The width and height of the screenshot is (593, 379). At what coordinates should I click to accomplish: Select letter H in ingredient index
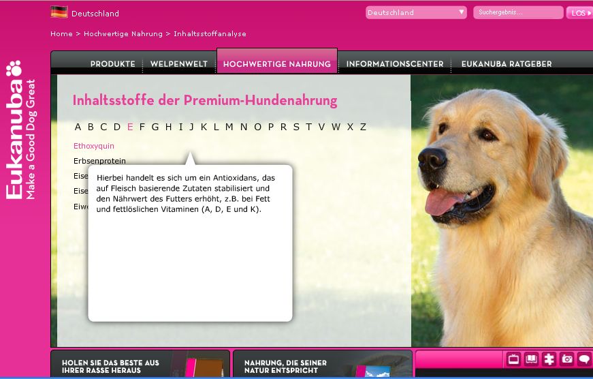169,127
